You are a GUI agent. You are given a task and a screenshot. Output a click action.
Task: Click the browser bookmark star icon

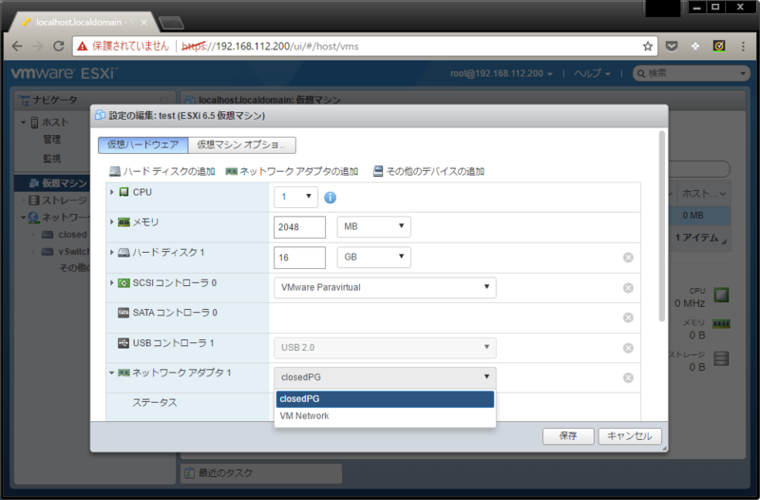coord(648,46)
